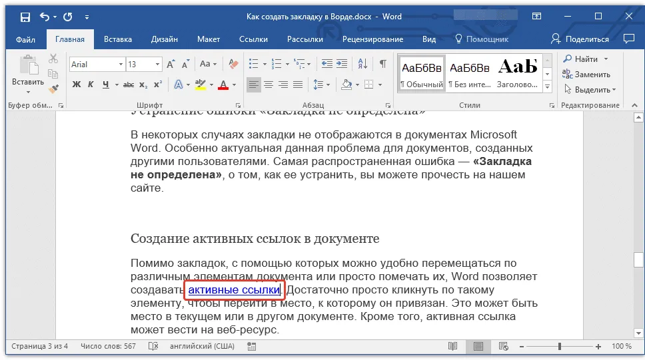This screenshot has height=360, width=645.
Task: Toggle strikethrough abc formatting
Action: coord(129,85)
